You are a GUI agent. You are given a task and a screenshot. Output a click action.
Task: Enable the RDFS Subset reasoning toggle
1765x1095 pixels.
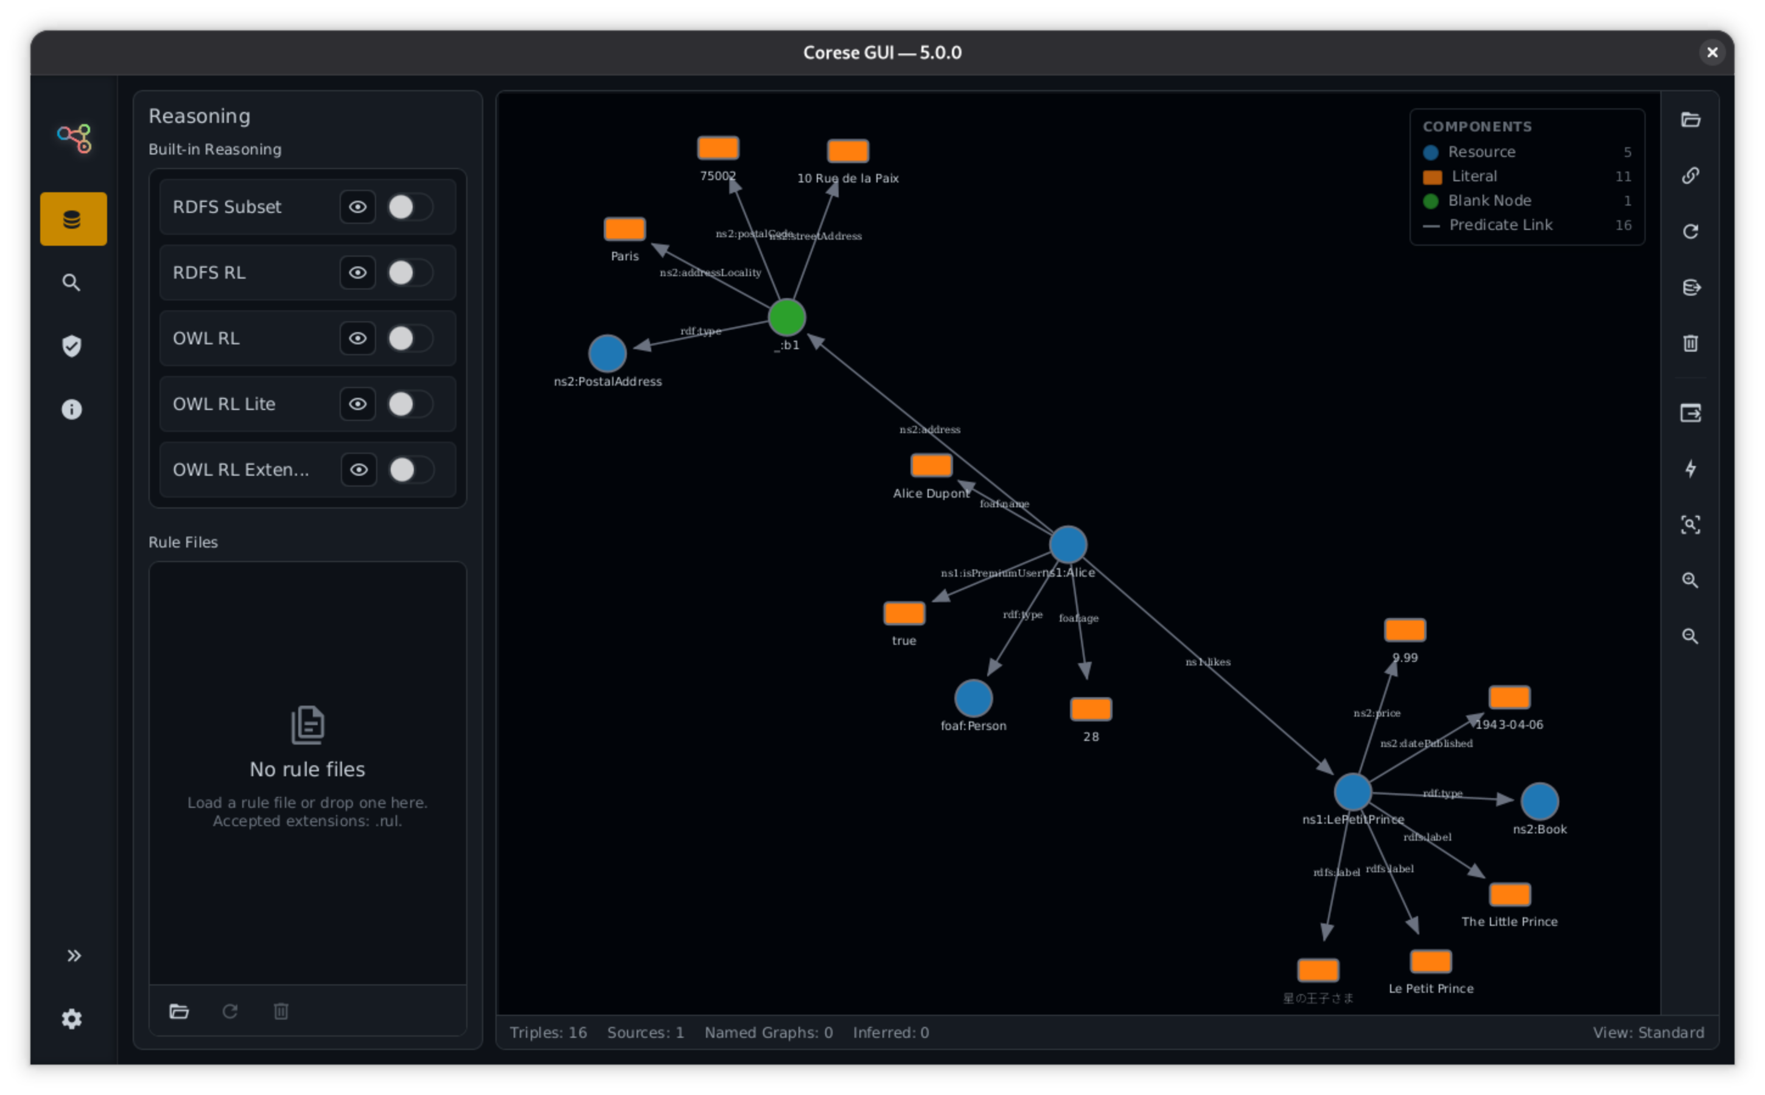[410, 206]
